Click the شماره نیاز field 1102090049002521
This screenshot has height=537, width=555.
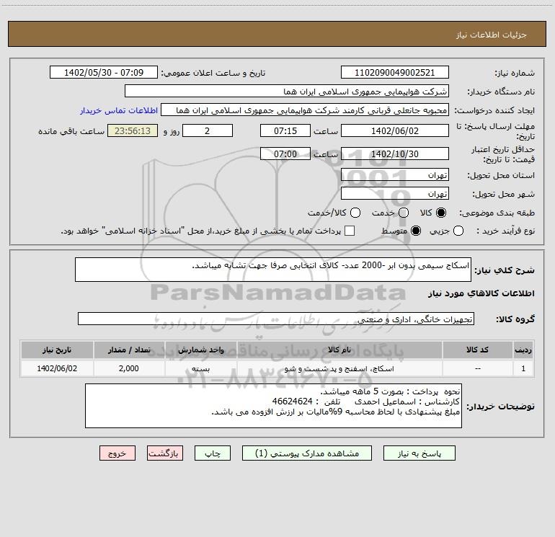pos(395,72)
